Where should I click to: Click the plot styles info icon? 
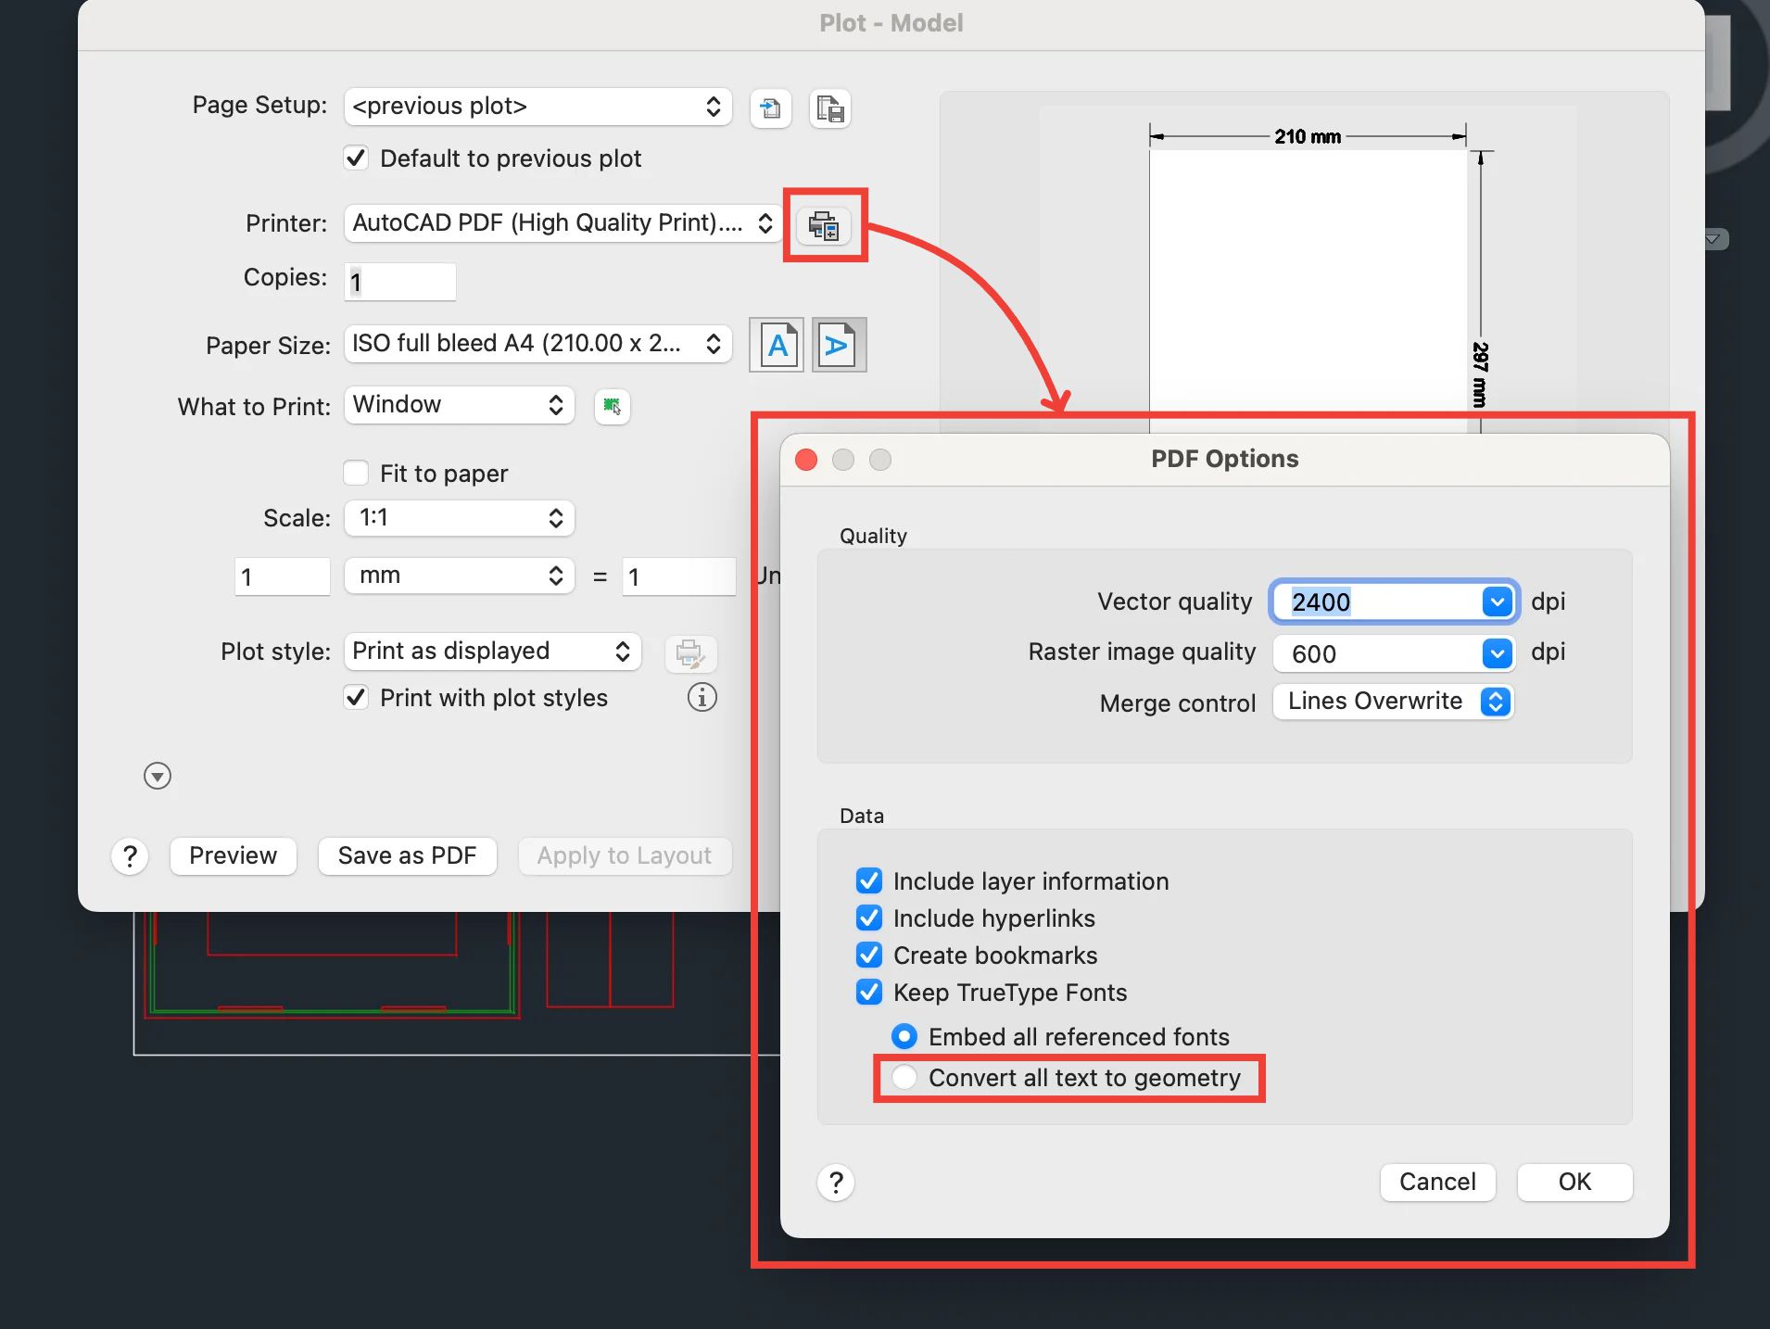702,697
